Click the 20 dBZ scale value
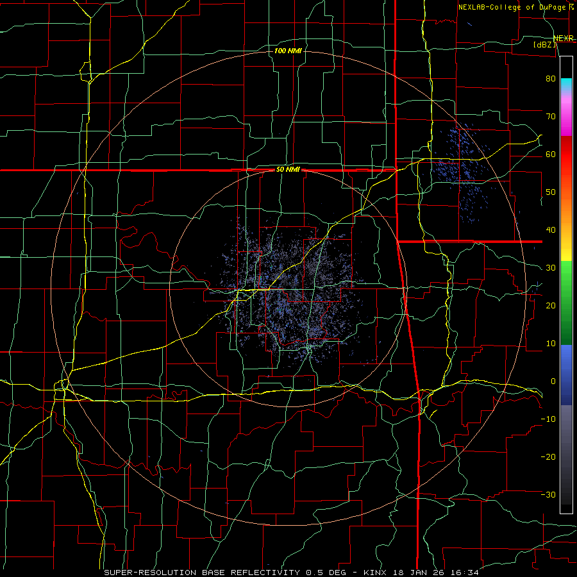The image size is (577, 577). (551, 306)
